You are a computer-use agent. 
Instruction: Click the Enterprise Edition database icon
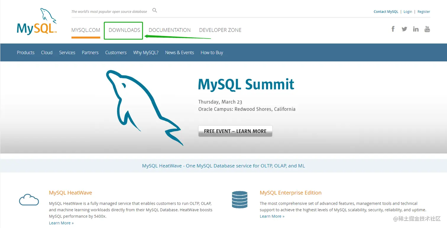pos(240,199)
